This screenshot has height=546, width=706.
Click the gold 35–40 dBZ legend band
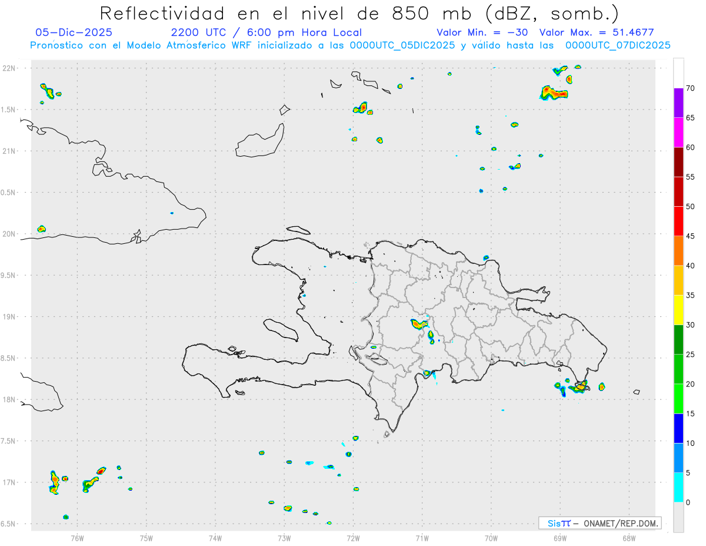(x=678, y=280)
